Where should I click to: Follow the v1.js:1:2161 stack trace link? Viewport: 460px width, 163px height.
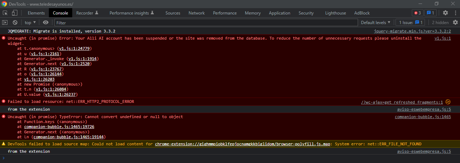45,54
